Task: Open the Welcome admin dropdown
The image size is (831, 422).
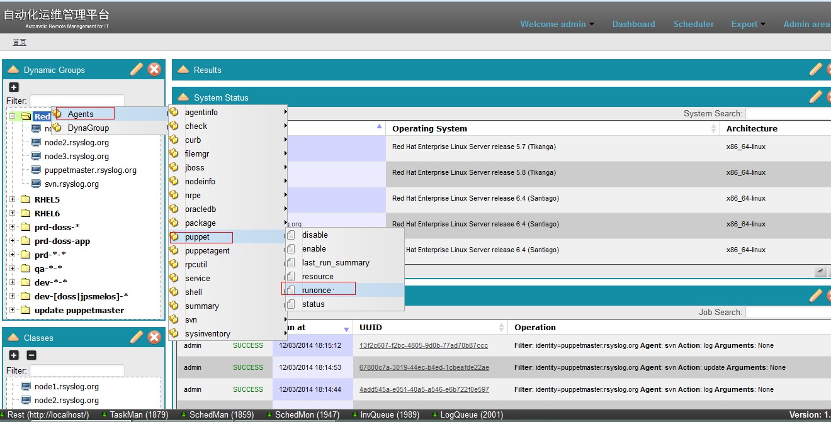Action: pos(557,24)
